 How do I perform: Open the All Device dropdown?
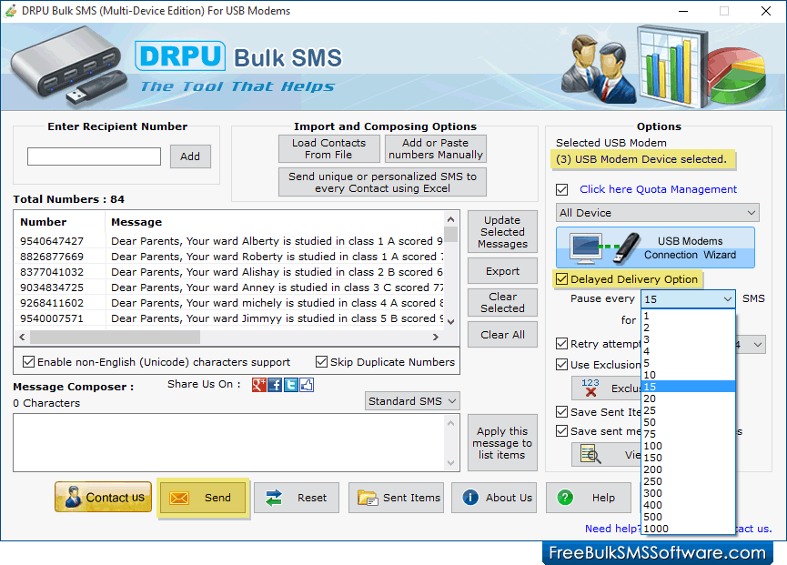[x=657, y=213]
